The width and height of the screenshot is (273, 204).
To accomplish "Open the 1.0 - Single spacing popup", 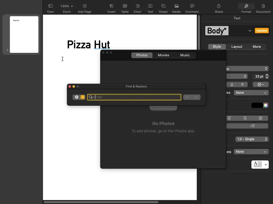I will click(252, 139).
